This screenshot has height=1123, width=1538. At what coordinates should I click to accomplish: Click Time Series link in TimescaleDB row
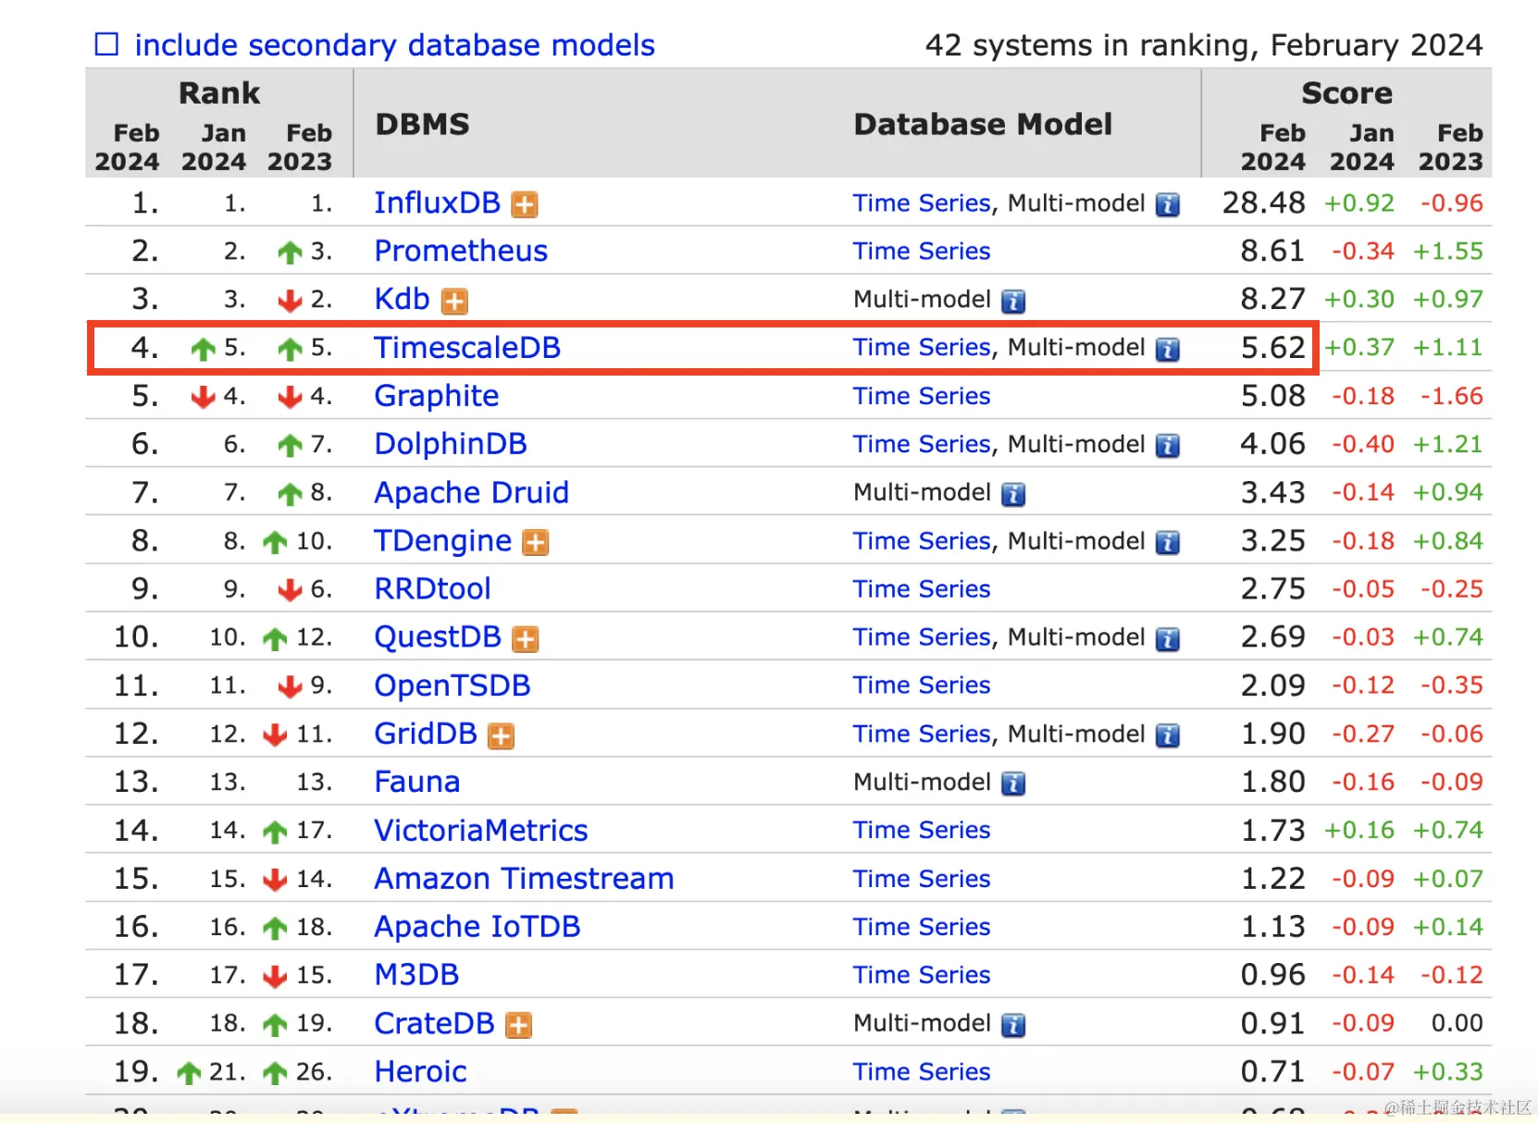pos(922,347)
